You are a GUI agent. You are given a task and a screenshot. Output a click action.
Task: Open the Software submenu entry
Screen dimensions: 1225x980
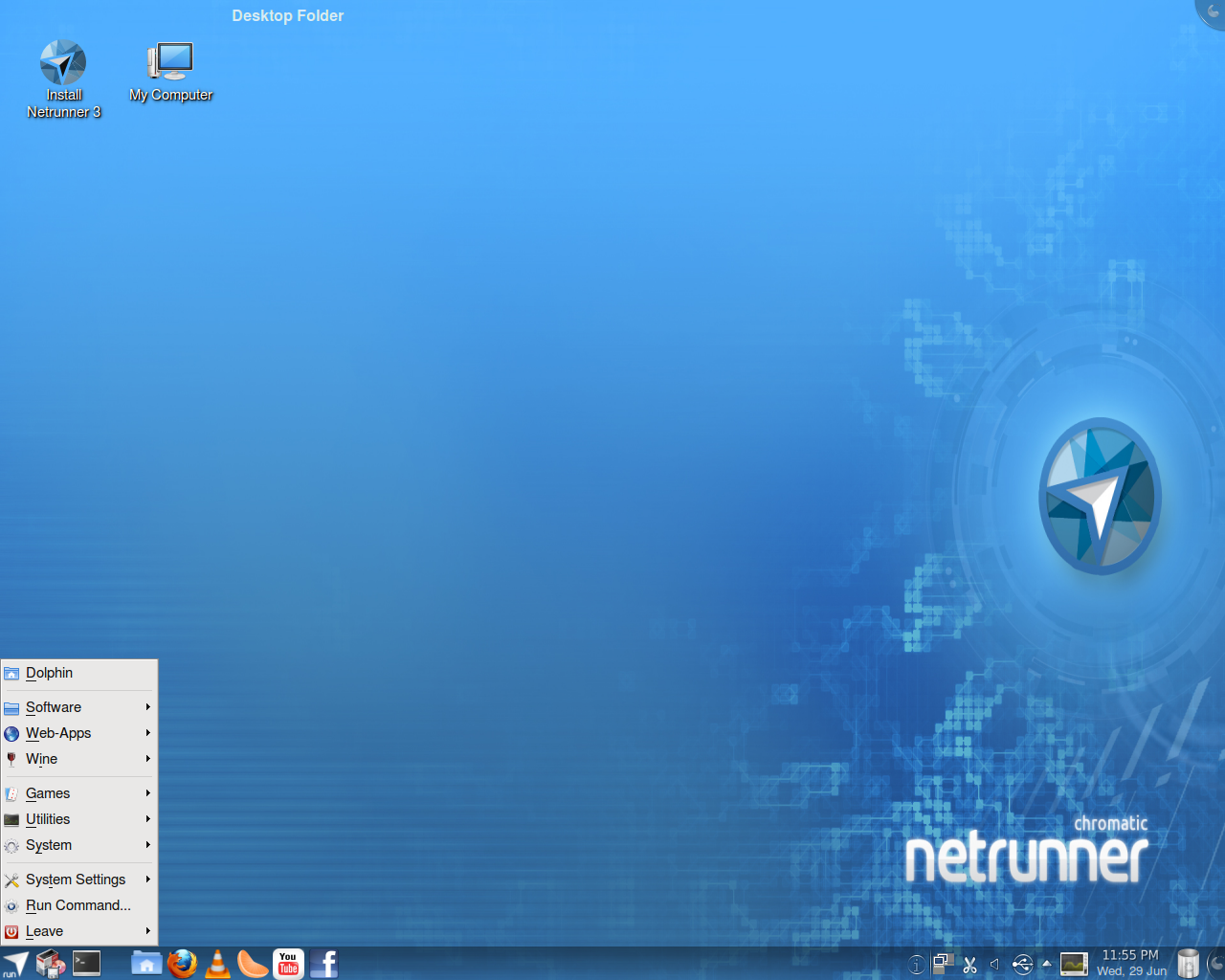(79, 707)
